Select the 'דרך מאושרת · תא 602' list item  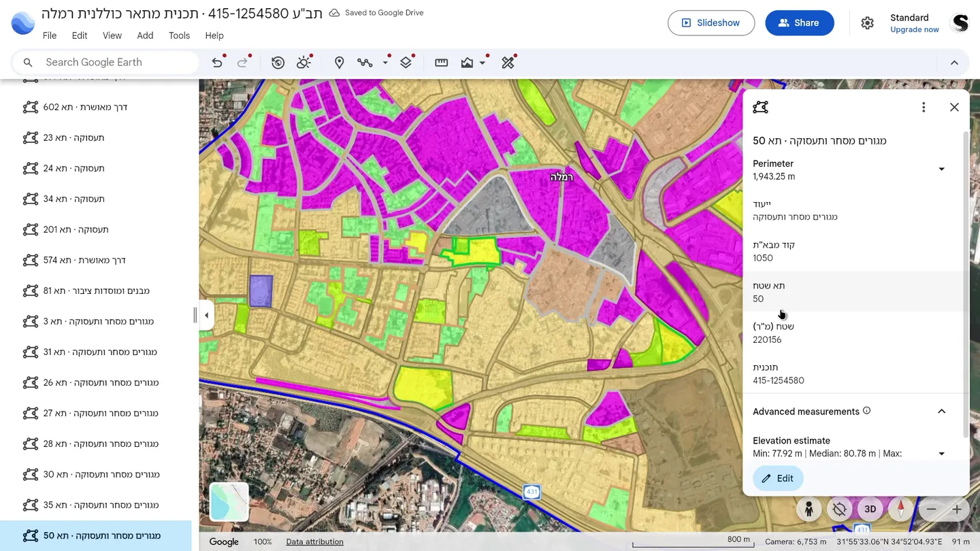pyautogui.click(x=96, y=107)
